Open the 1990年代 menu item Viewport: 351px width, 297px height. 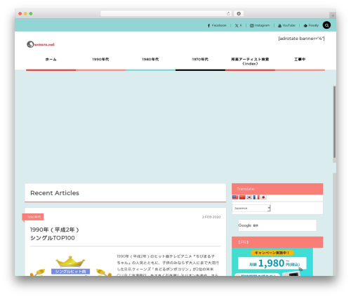(x=100, y=60)
